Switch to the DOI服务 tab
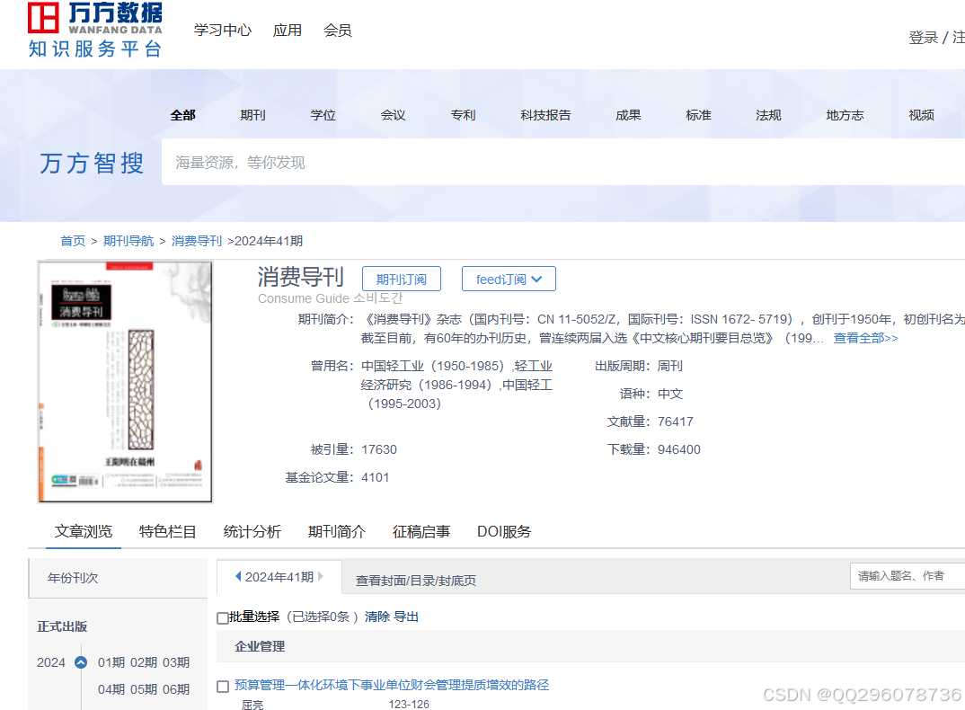Viewport: 965px width, 710px height. point(504,531)
